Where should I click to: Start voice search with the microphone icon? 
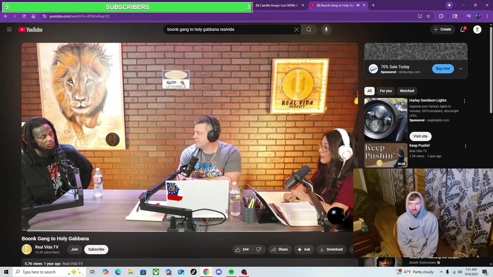pos(326,30)
